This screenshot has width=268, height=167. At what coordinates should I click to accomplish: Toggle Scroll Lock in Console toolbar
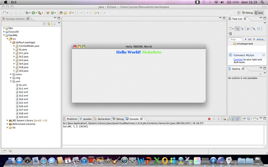coord(229,119)
